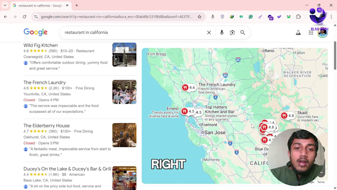Open a new tab

(76, 5)
